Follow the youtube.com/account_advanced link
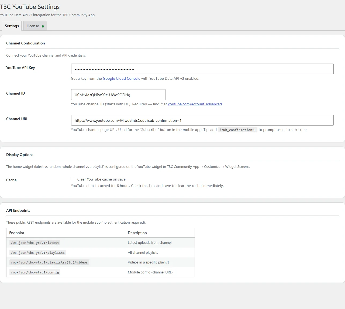The width and height of the screenshot is (345, 309). point(195,104)
